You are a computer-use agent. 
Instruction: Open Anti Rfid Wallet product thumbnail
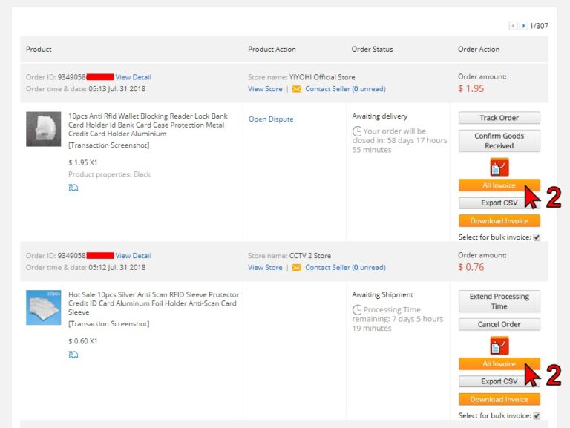[x=44, y=129]
